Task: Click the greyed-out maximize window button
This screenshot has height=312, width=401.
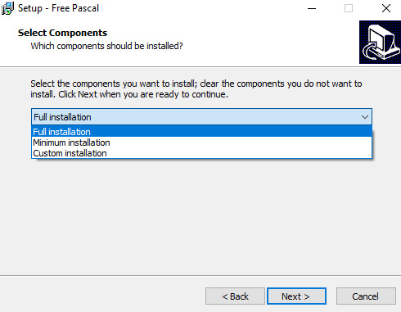Action: (349, 8)
